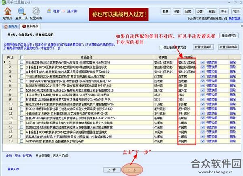Click the 批量删除商品 button
Image resolution: width=243 pixels, height=176 pixels.
228,47
